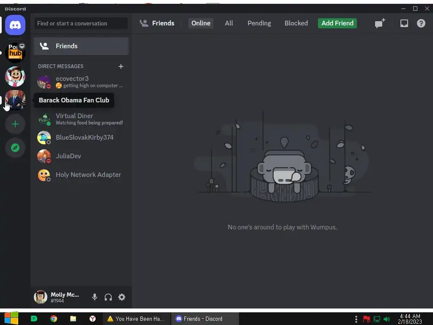This screenshot has height=325, width=433.
Task: Switch to the Online tab
Action: click(201, 23)
